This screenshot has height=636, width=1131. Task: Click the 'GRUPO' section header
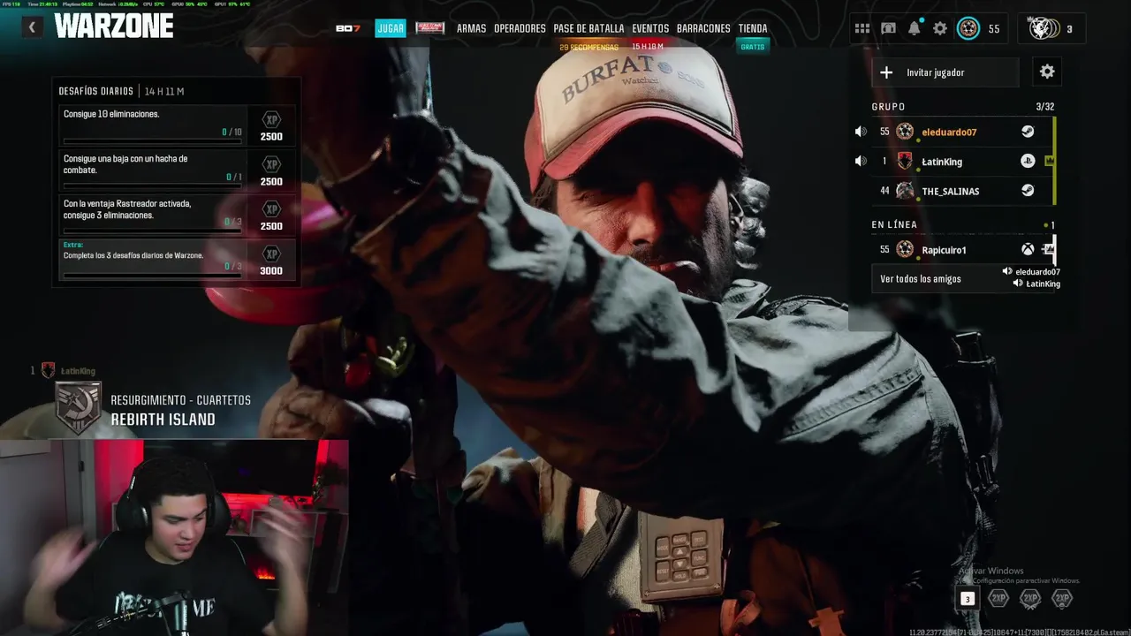pos(888,107)
